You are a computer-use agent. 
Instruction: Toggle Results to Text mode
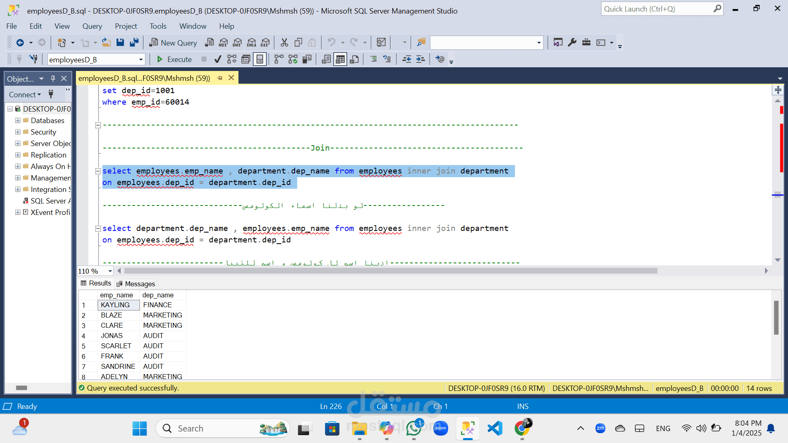(x=326, y=59)
